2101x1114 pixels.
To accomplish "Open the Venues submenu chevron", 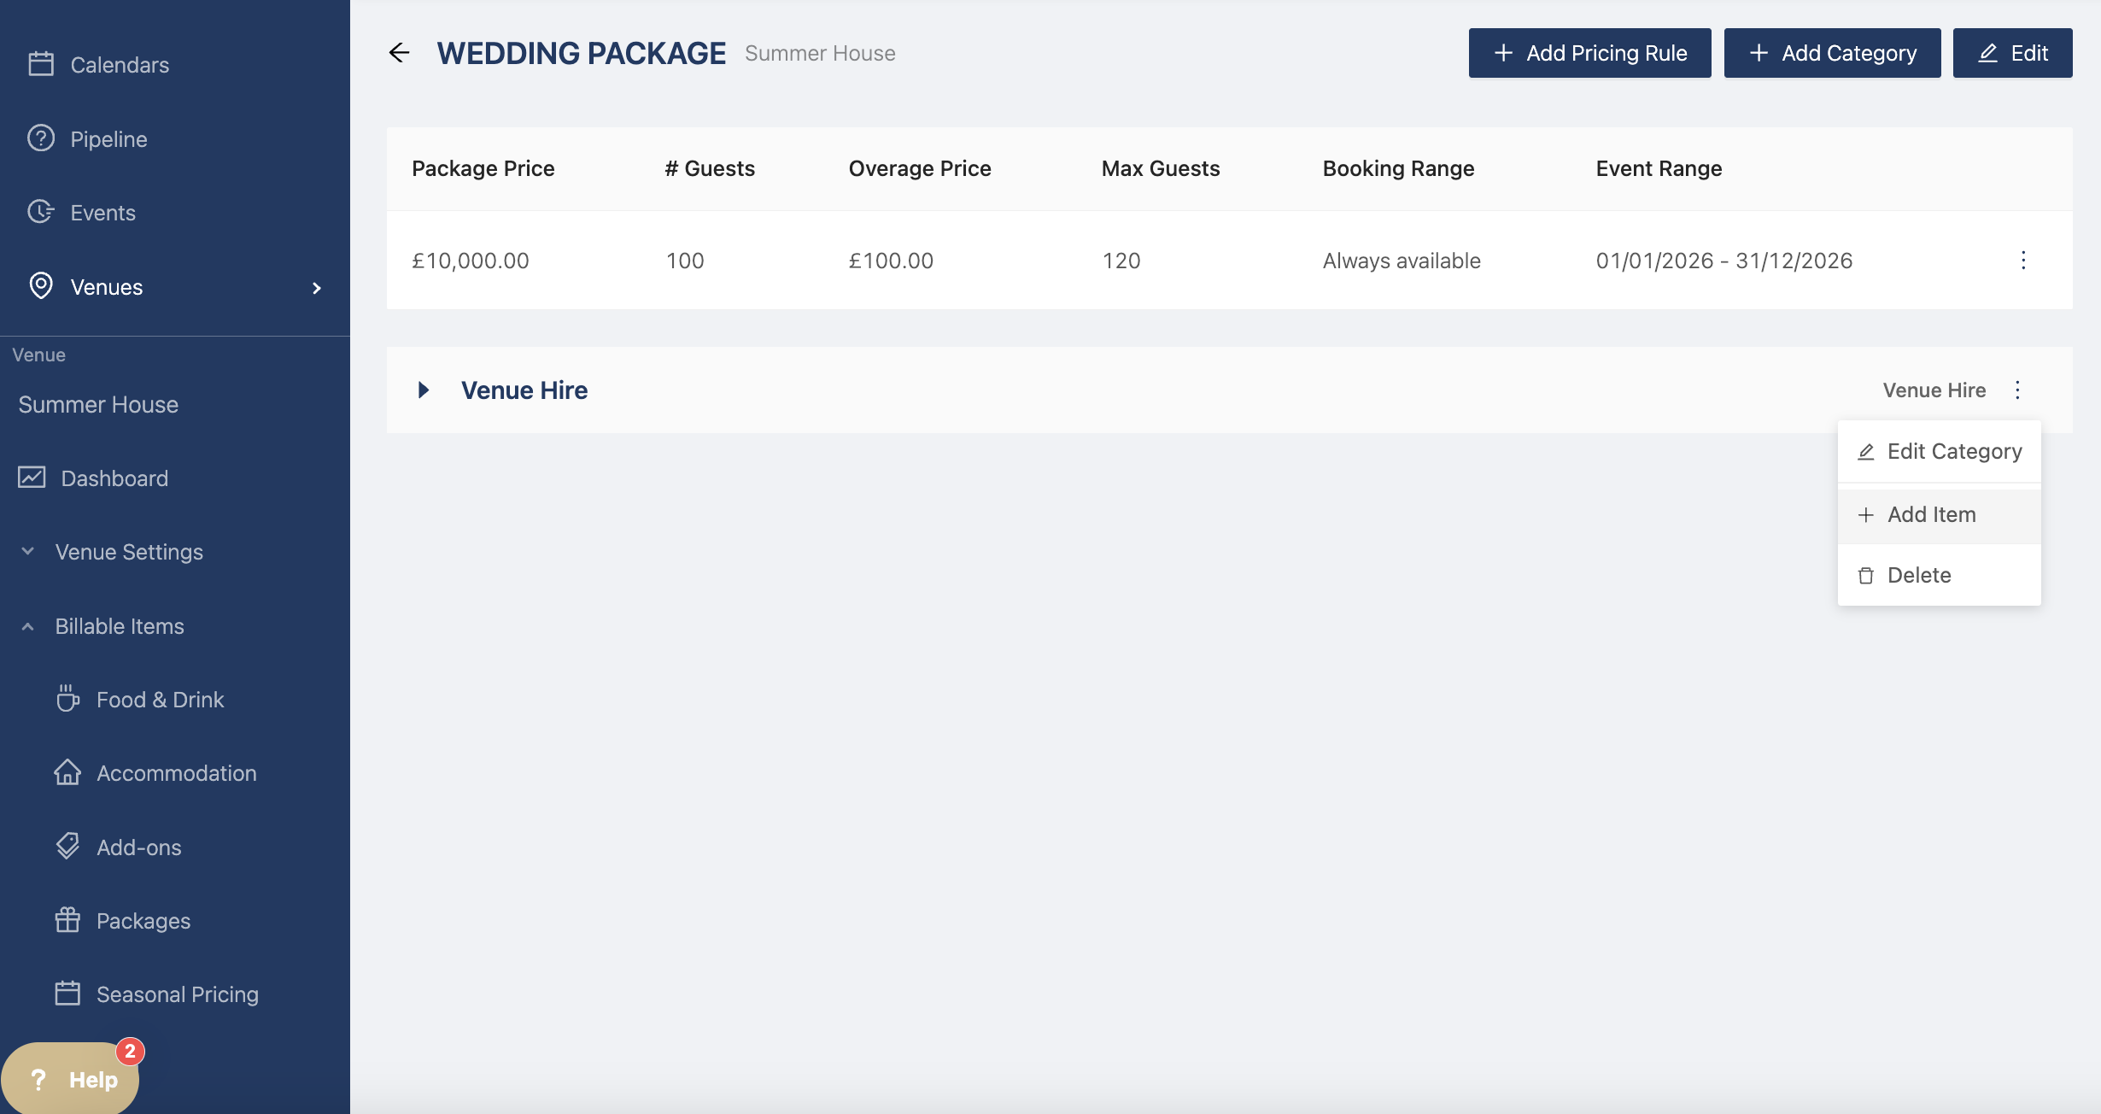I will pos(317,288).
